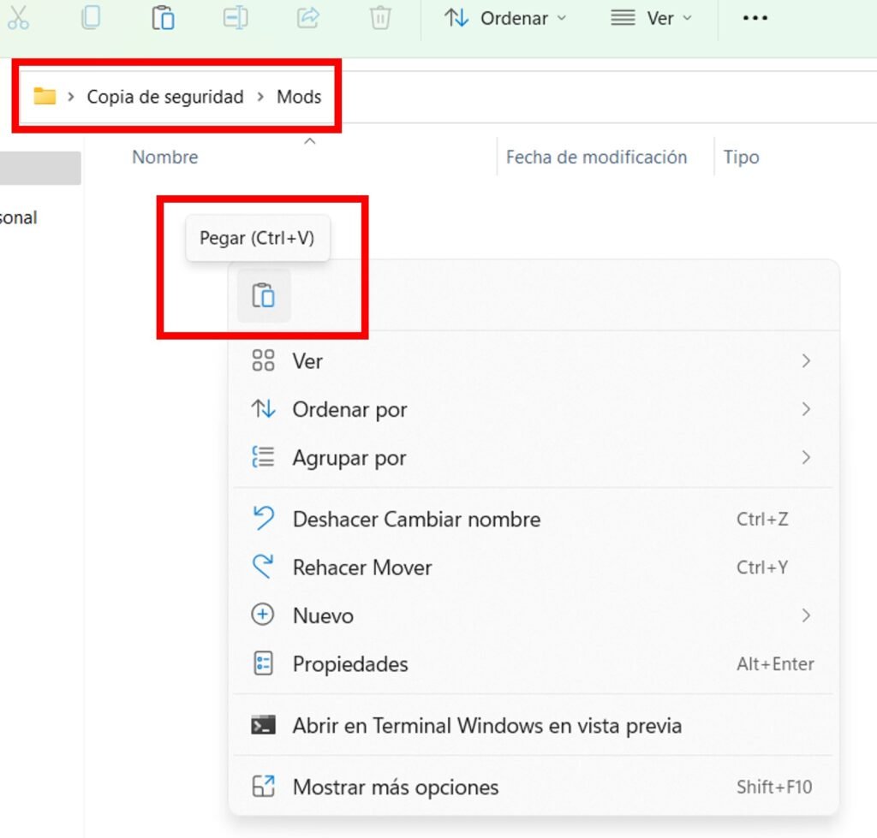
Task: Open the Ver dropdown in toolbar
Action: tap(651, 18)
